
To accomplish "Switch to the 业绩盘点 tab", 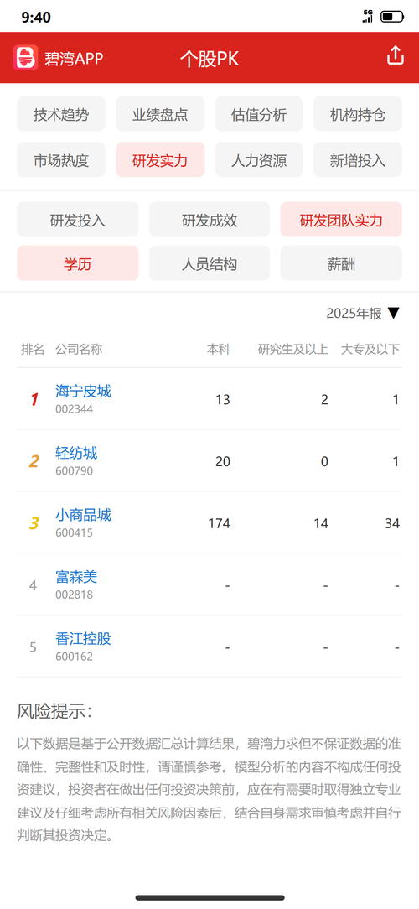I will pyautogui.click(x=161, y=114).
